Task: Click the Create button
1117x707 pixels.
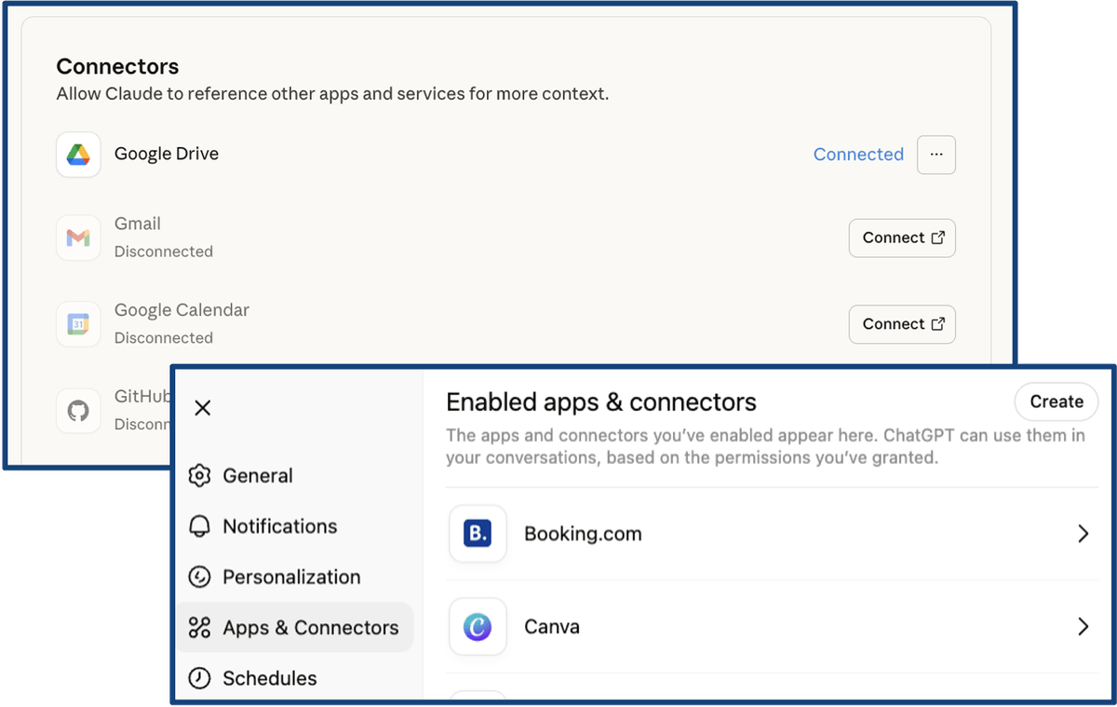Action: pos(1056,401)
